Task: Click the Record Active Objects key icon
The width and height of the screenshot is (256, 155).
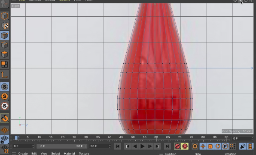Action: [x=177, y=146]
